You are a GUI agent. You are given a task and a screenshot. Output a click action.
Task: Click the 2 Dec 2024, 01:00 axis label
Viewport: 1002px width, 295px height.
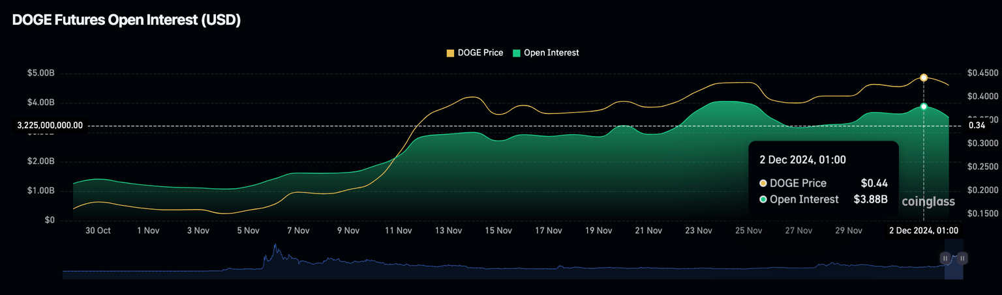click(x=924, y=231)
